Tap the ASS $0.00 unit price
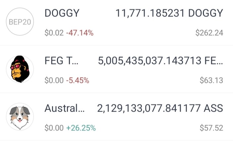The height and width of the screenshot is (146, 233). pyautogui.click(x=54, y=128)
